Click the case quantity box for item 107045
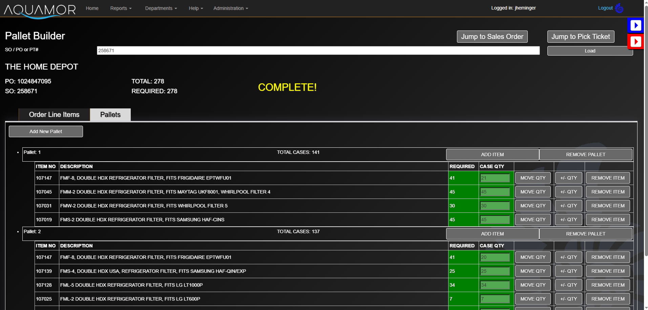This screenshot has height=310, width=648. (495, 191)
